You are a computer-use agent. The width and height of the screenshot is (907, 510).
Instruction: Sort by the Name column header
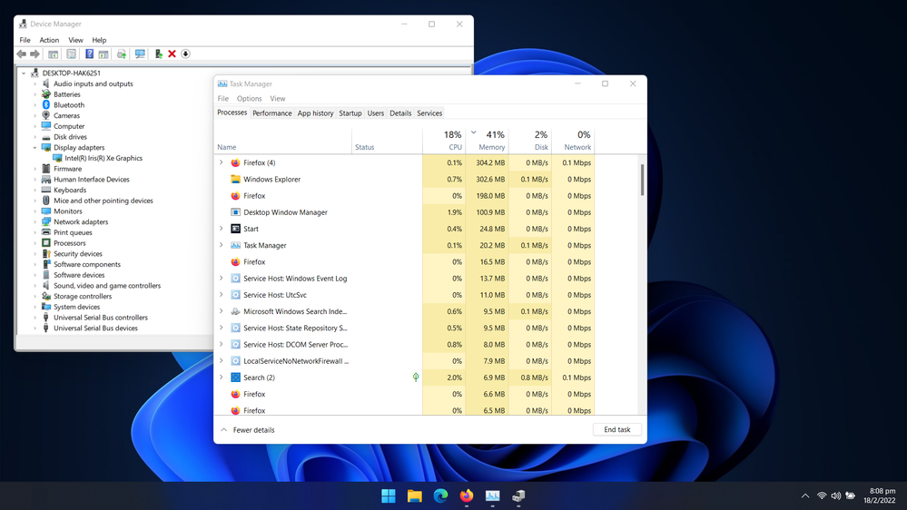tap(283, 141)
